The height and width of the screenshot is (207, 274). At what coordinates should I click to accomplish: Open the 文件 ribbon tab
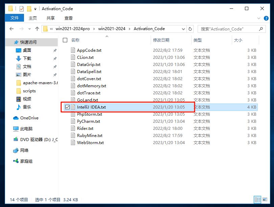tap(14, 18)
